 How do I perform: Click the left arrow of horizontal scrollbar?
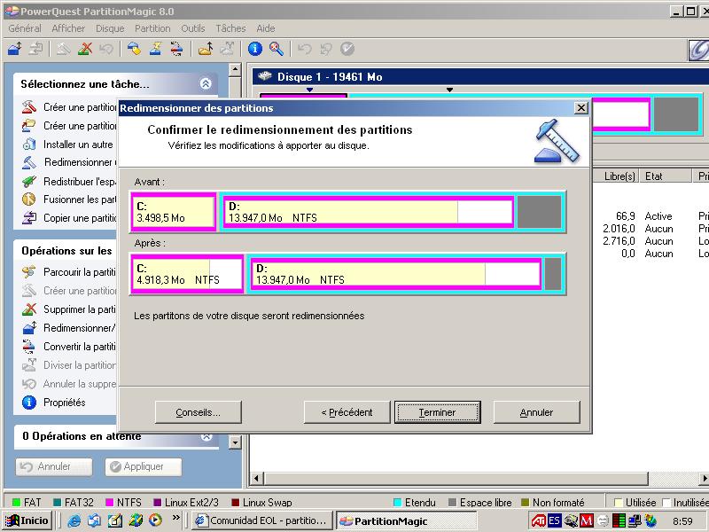point(257,478)
